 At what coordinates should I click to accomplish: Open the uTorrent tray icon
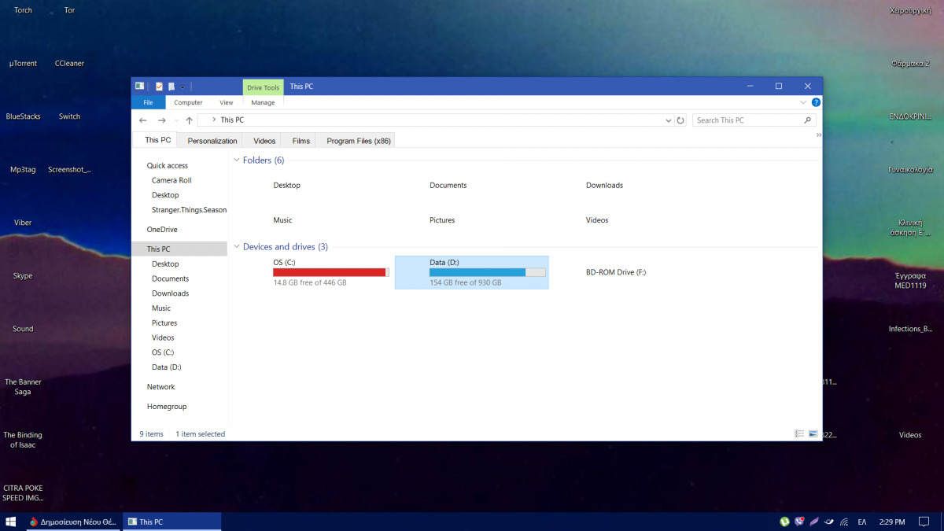pos(784,522)
